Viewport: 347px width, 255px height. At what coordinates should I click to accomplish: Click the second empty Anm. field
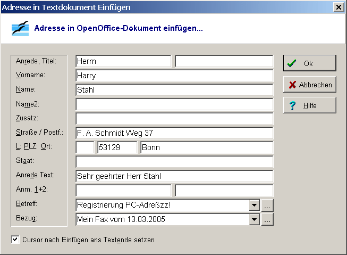224,191
